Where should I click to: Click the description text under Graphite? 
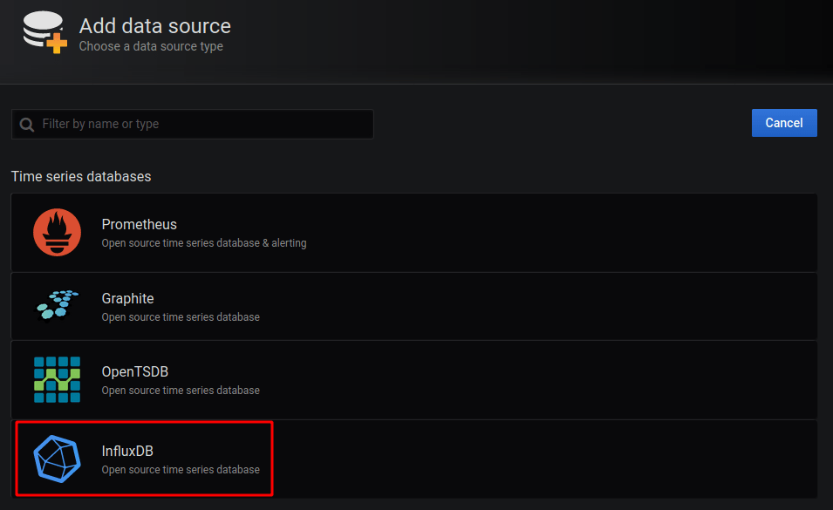[x=181, y=317]
